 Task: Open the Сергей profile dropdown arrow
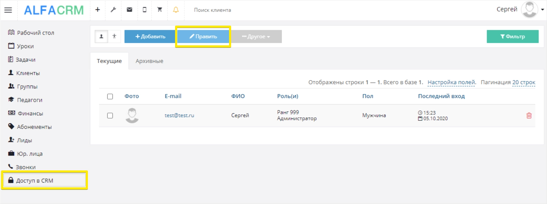point(543,10)
